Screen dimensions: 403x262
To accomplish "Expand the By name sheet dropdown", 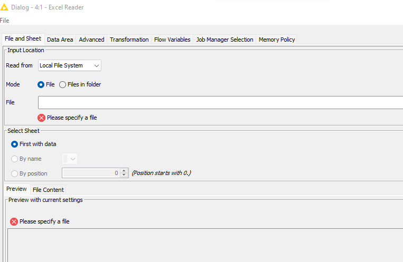I will [x=70, y=159].
